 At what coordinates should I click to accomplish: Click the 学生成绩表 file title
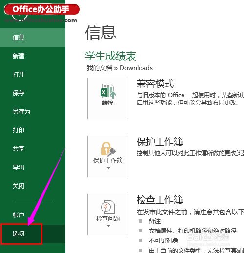coord(111,56)
